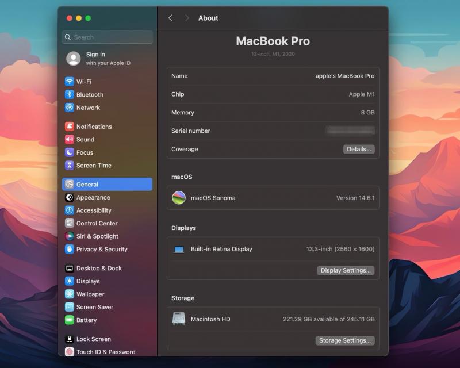Click the Apple ID avatar icon

pyautogui.click(x=74, y=59)
